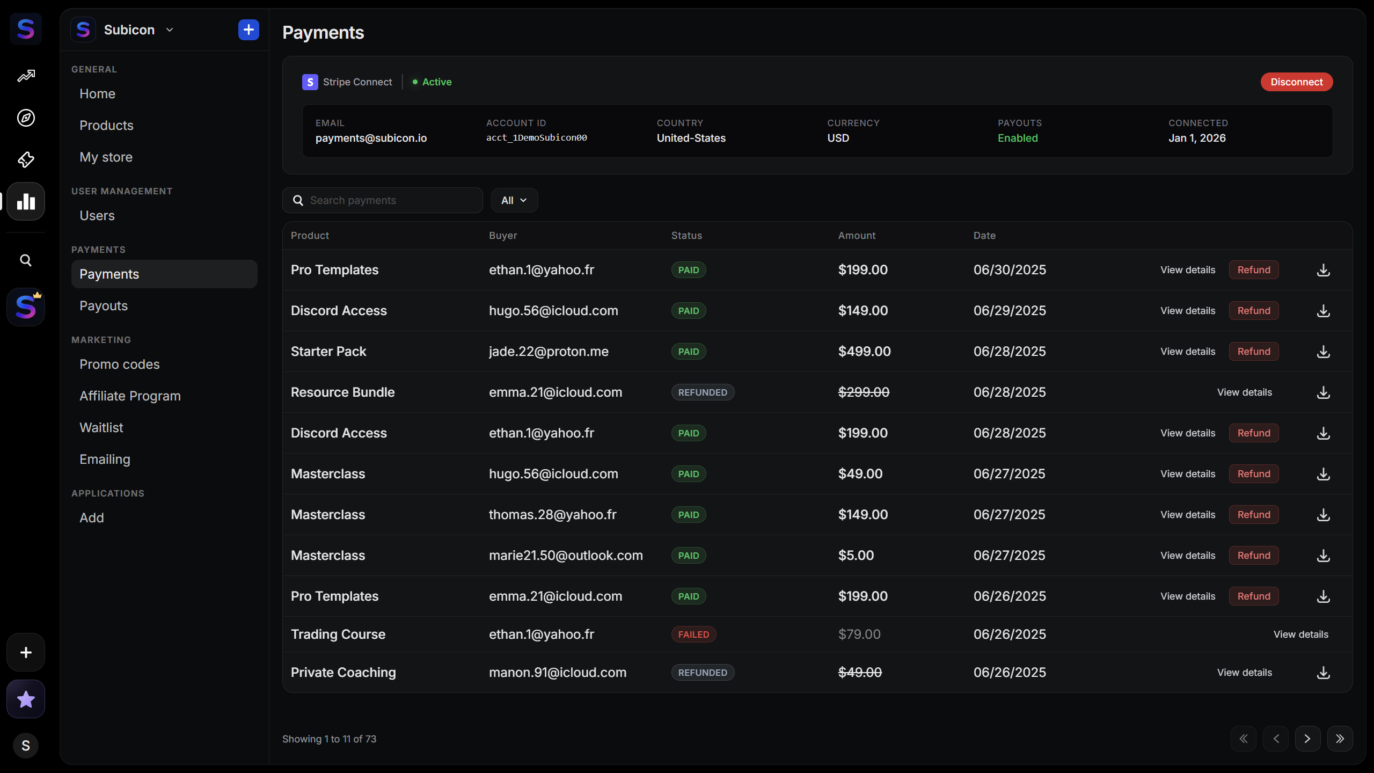This screenshot has width=1374, height=773.
Task: Click the Status column header
Action: 686,236
